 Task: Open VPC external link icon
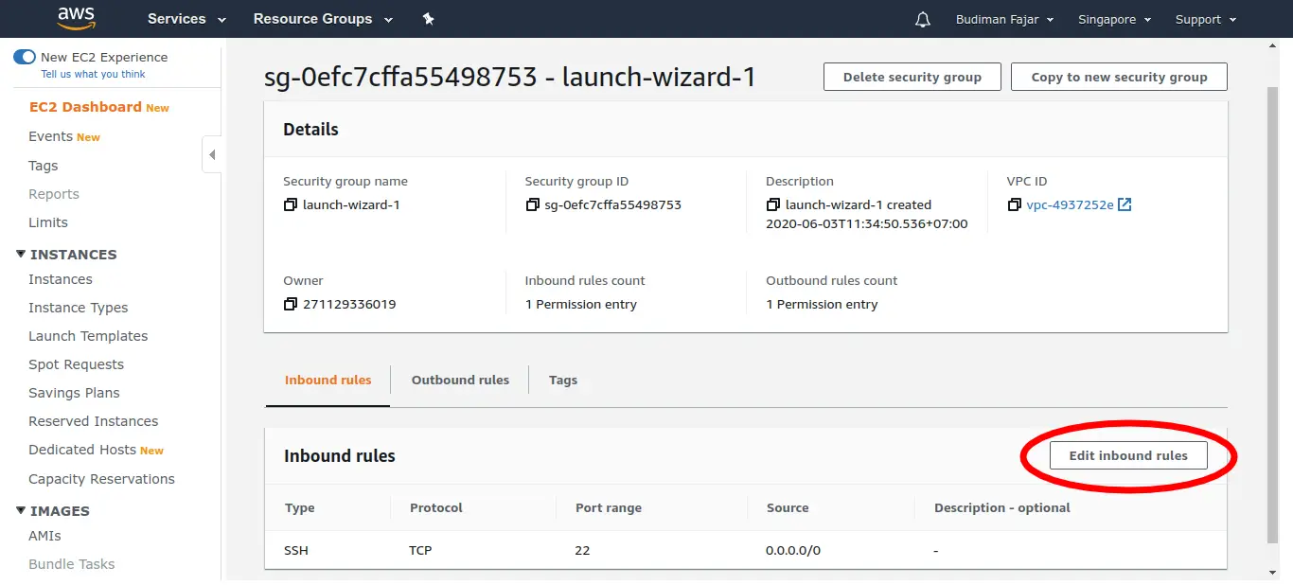pyautogui.click(x=1125, y=204)
